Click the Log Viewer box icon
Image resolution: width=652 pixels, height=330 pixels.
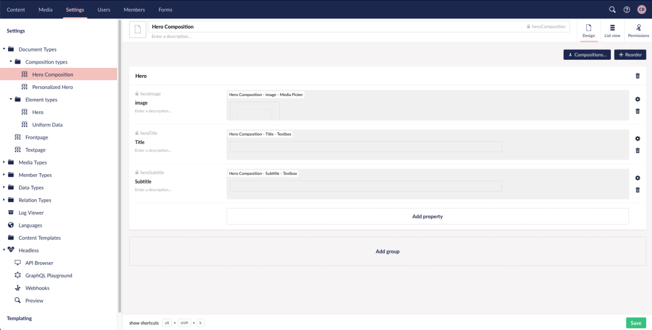point(11,213)
